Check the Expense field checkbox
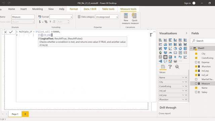Image resolution: width=215 pixels, height=121 pixels. click(196, 62)
